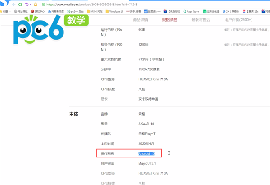Open the 用户评价(2500+) tab

point(238,20)
